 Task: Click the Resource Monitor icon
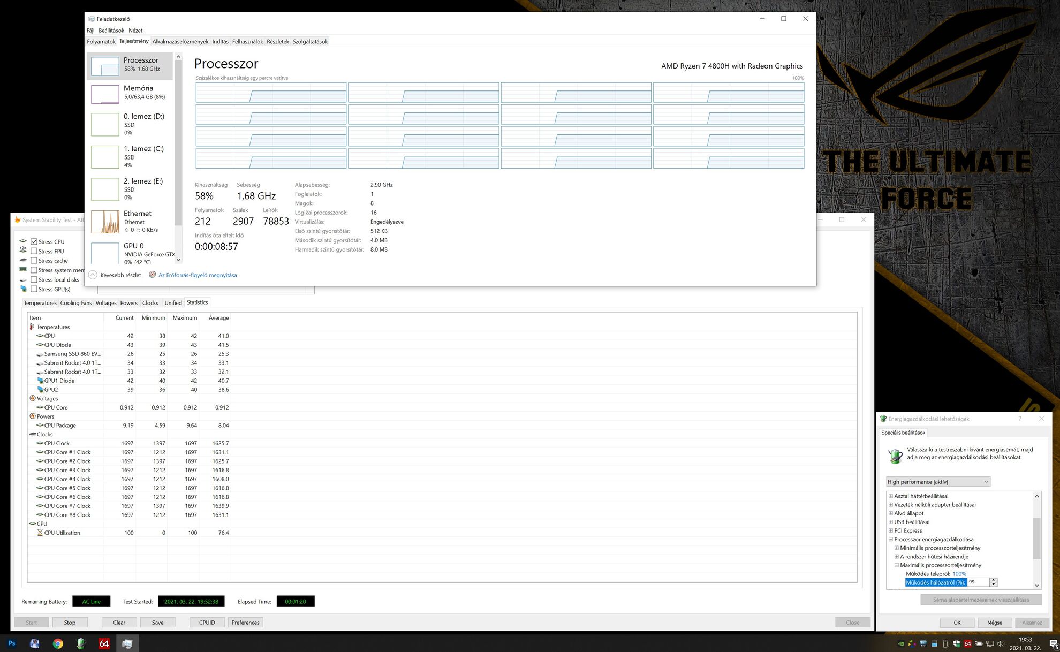[153, 275]
